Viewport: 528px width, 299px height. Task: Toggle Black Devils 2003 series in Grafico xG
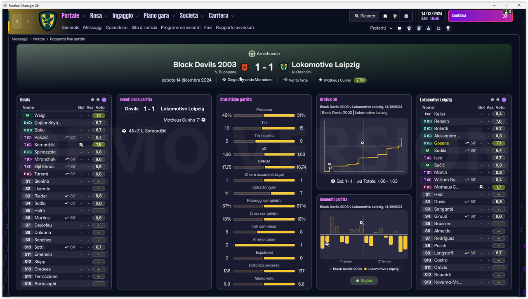click(337, 113)
